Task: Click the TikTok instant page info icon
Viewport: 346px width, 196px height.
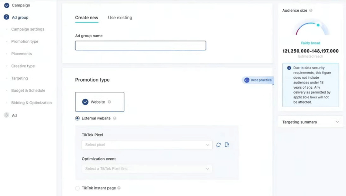Action: tap(119, 188)
